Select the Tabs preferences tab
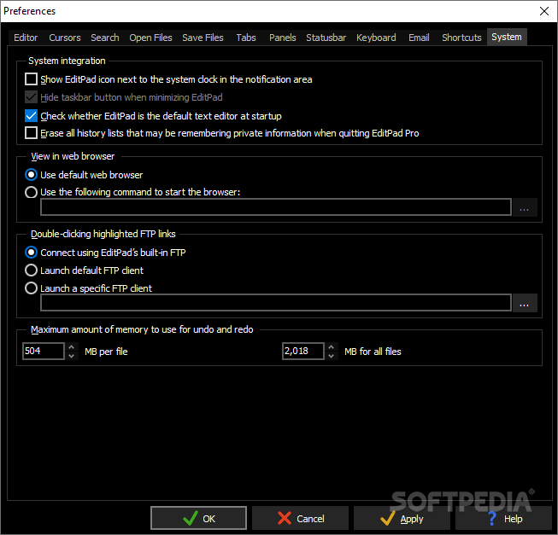Viewport: 558px width, 535px height. (x=246, y=38)
